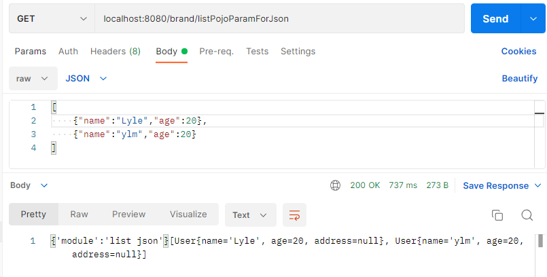Click the request editor minimap indicator
The height and width of the screenshot is (277, 547).
[540, 113]
